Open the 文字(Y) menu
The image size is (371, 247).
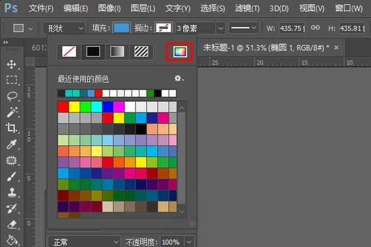[178, 9]
